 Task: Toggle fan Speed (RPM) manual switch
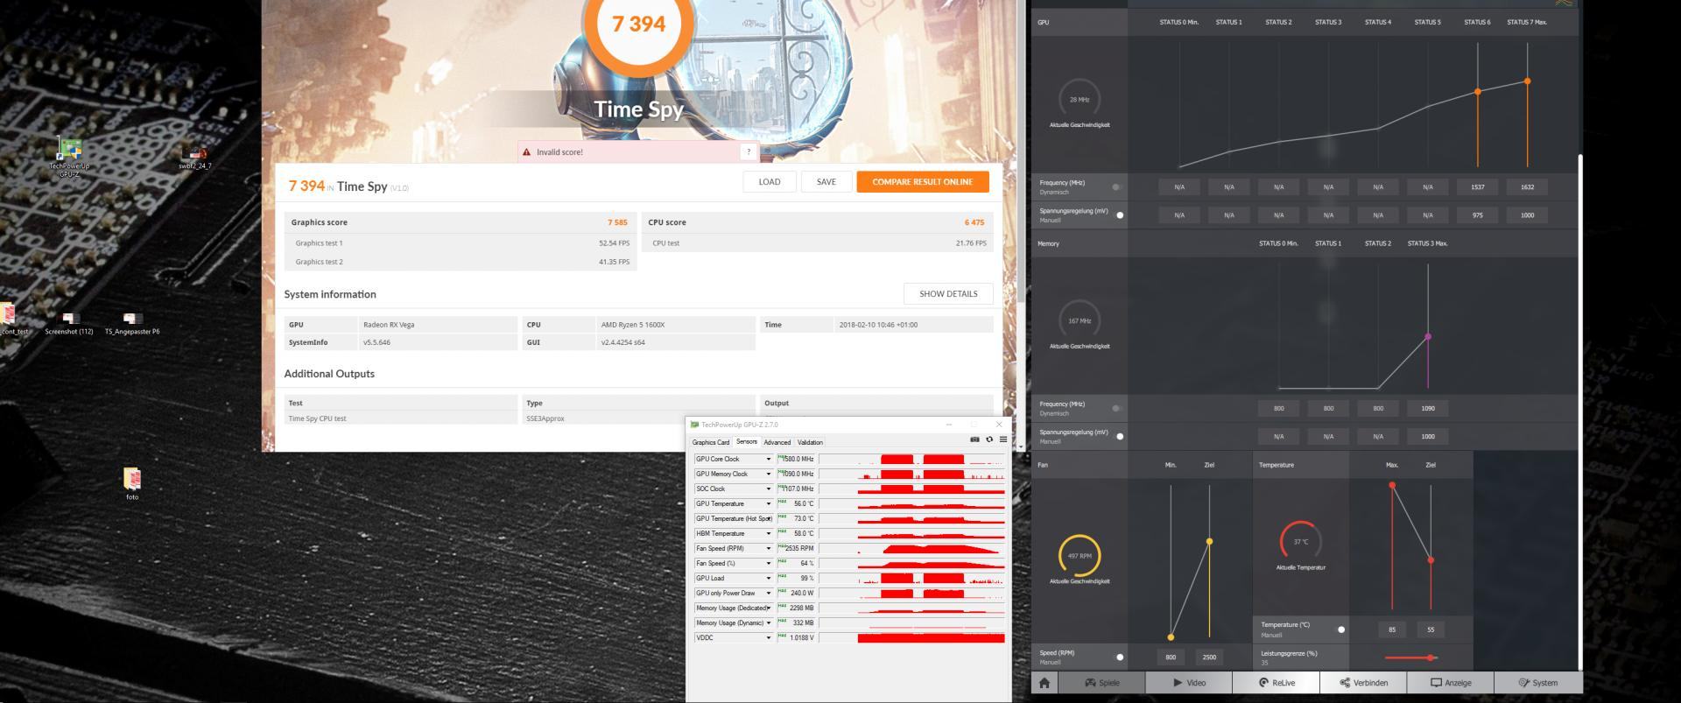pos(1120,657)
